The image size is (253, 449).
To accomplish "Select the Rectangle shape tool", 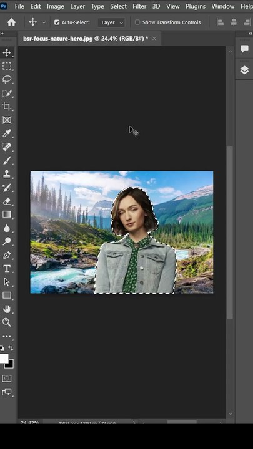I will coord(7,296).
